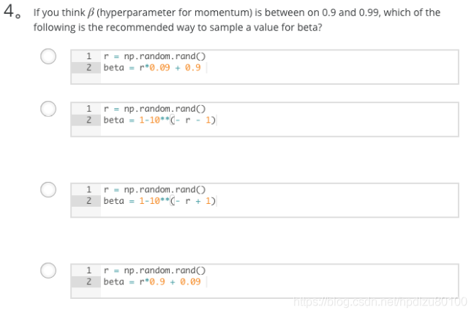The height and width of the screenshot is (315, 474).
Task: Click the code line r*0.9 + 0.09
Action: click(152, 282)
